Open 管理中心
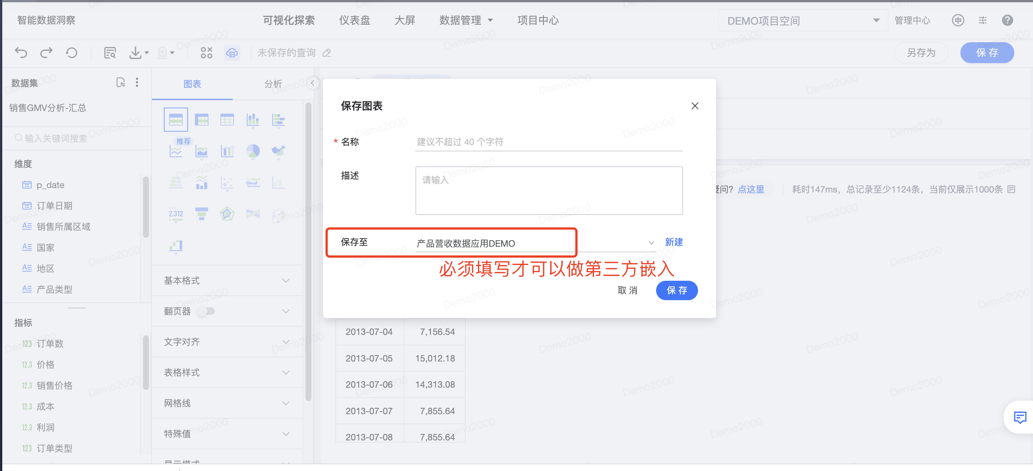 coord(912,20)
